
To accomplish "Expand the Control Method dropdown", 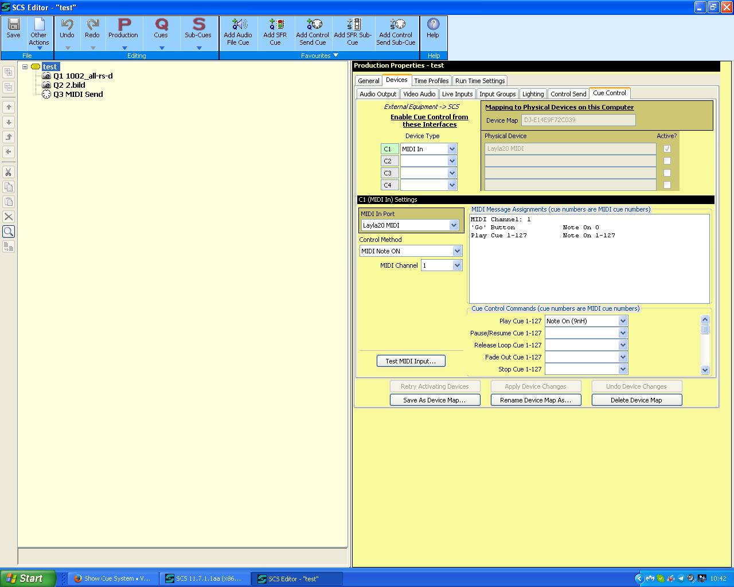I will pyautogui.click(x=457, y=251).
